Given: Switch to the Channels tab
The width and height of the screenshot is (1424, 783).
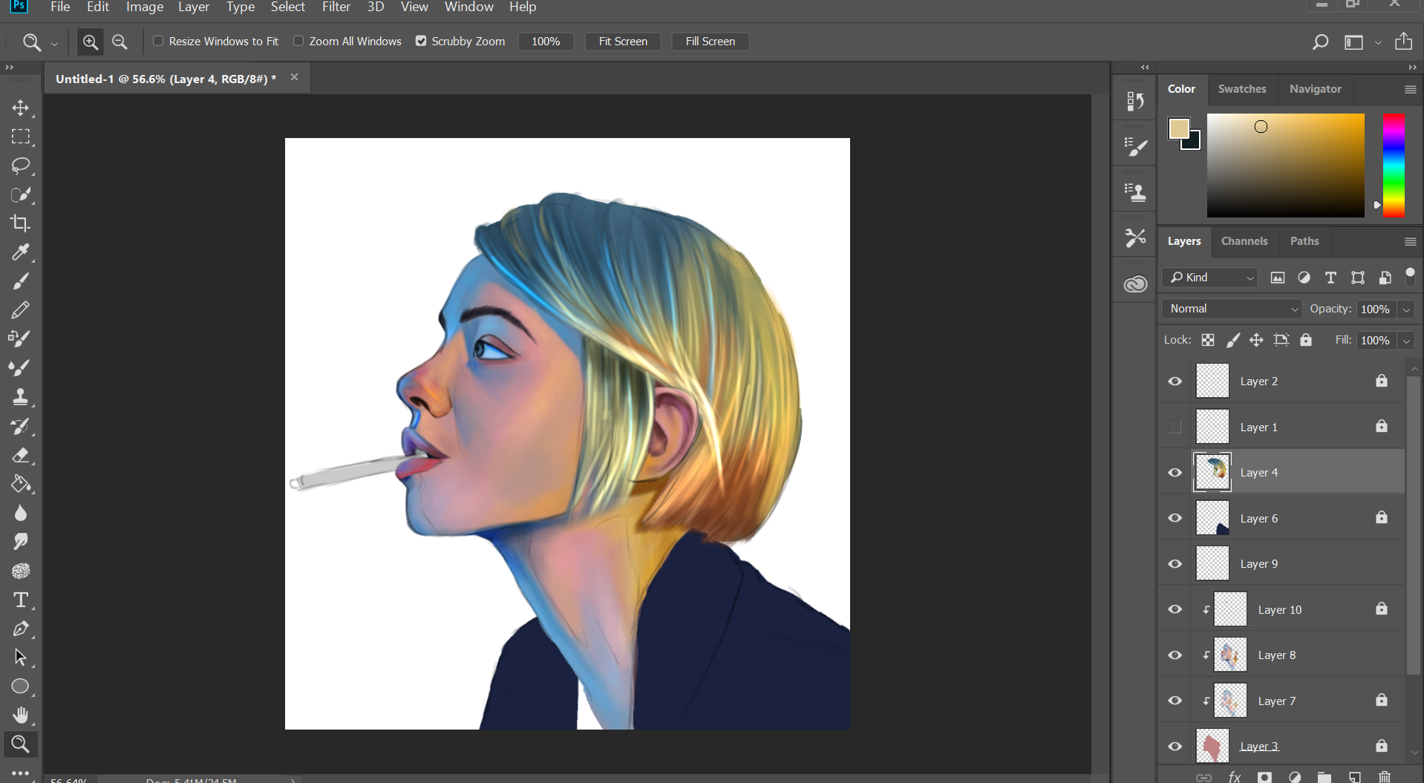Looking at the screenshot, I should pos(1244,241).
